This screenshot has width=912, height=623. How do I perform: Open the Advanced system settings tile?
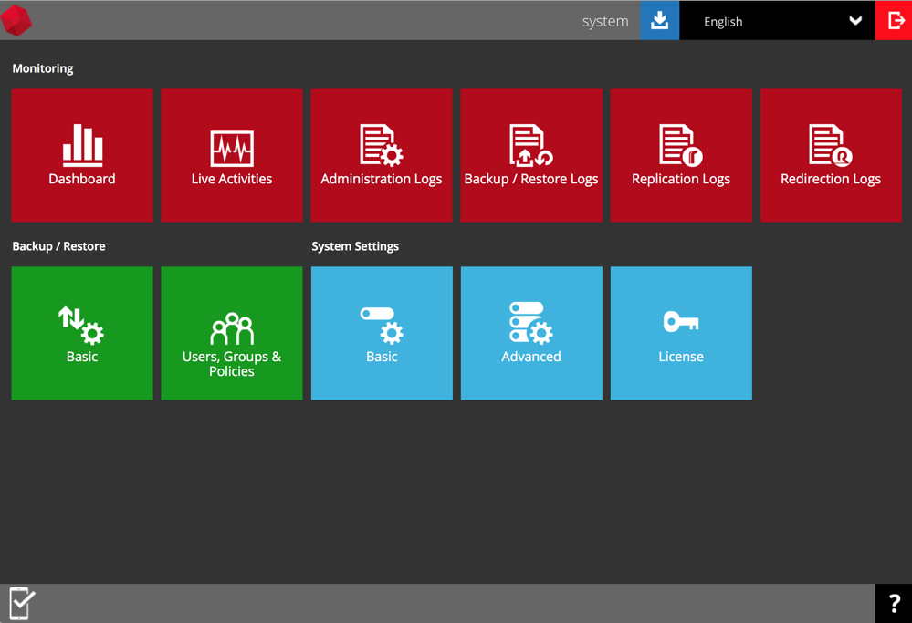pyautogui.click(x=531, y=333)
